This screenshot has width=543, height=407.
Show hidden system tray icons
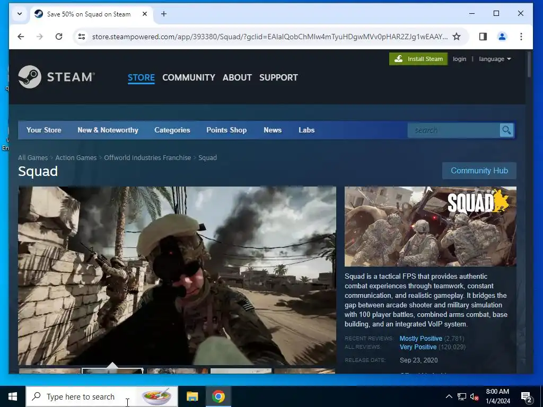coord(449,396)
